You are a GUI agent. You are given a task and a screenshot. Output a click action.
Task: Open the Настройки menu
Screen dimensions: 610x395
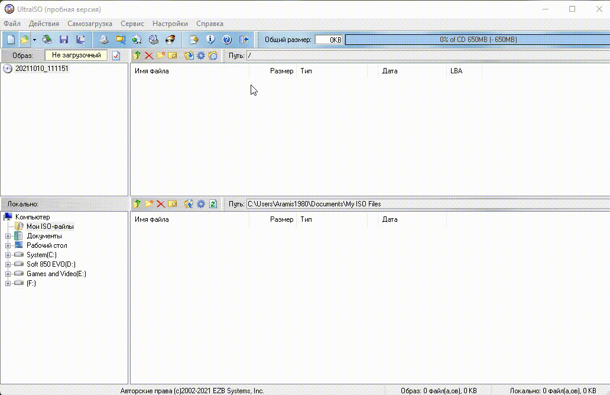click(x=170, y=23)
